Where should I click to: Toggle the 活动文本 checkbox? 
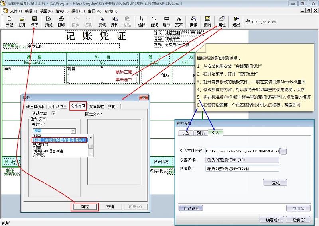[x=53, y=114]
